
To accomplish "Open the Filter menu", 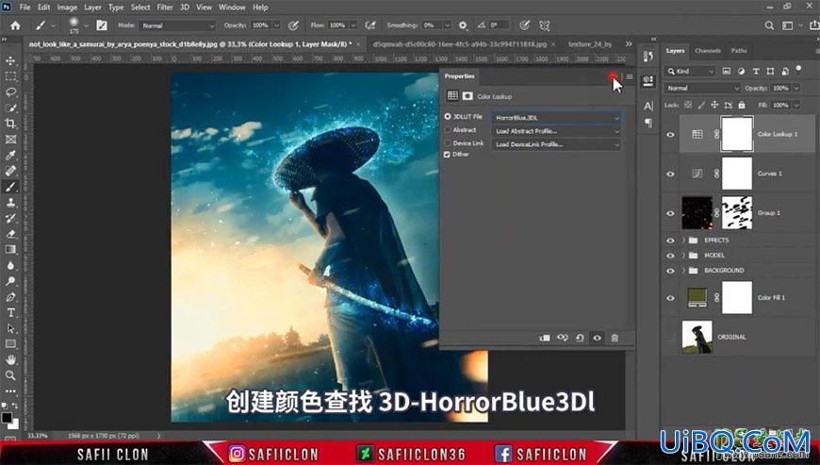I will [165, 8].
